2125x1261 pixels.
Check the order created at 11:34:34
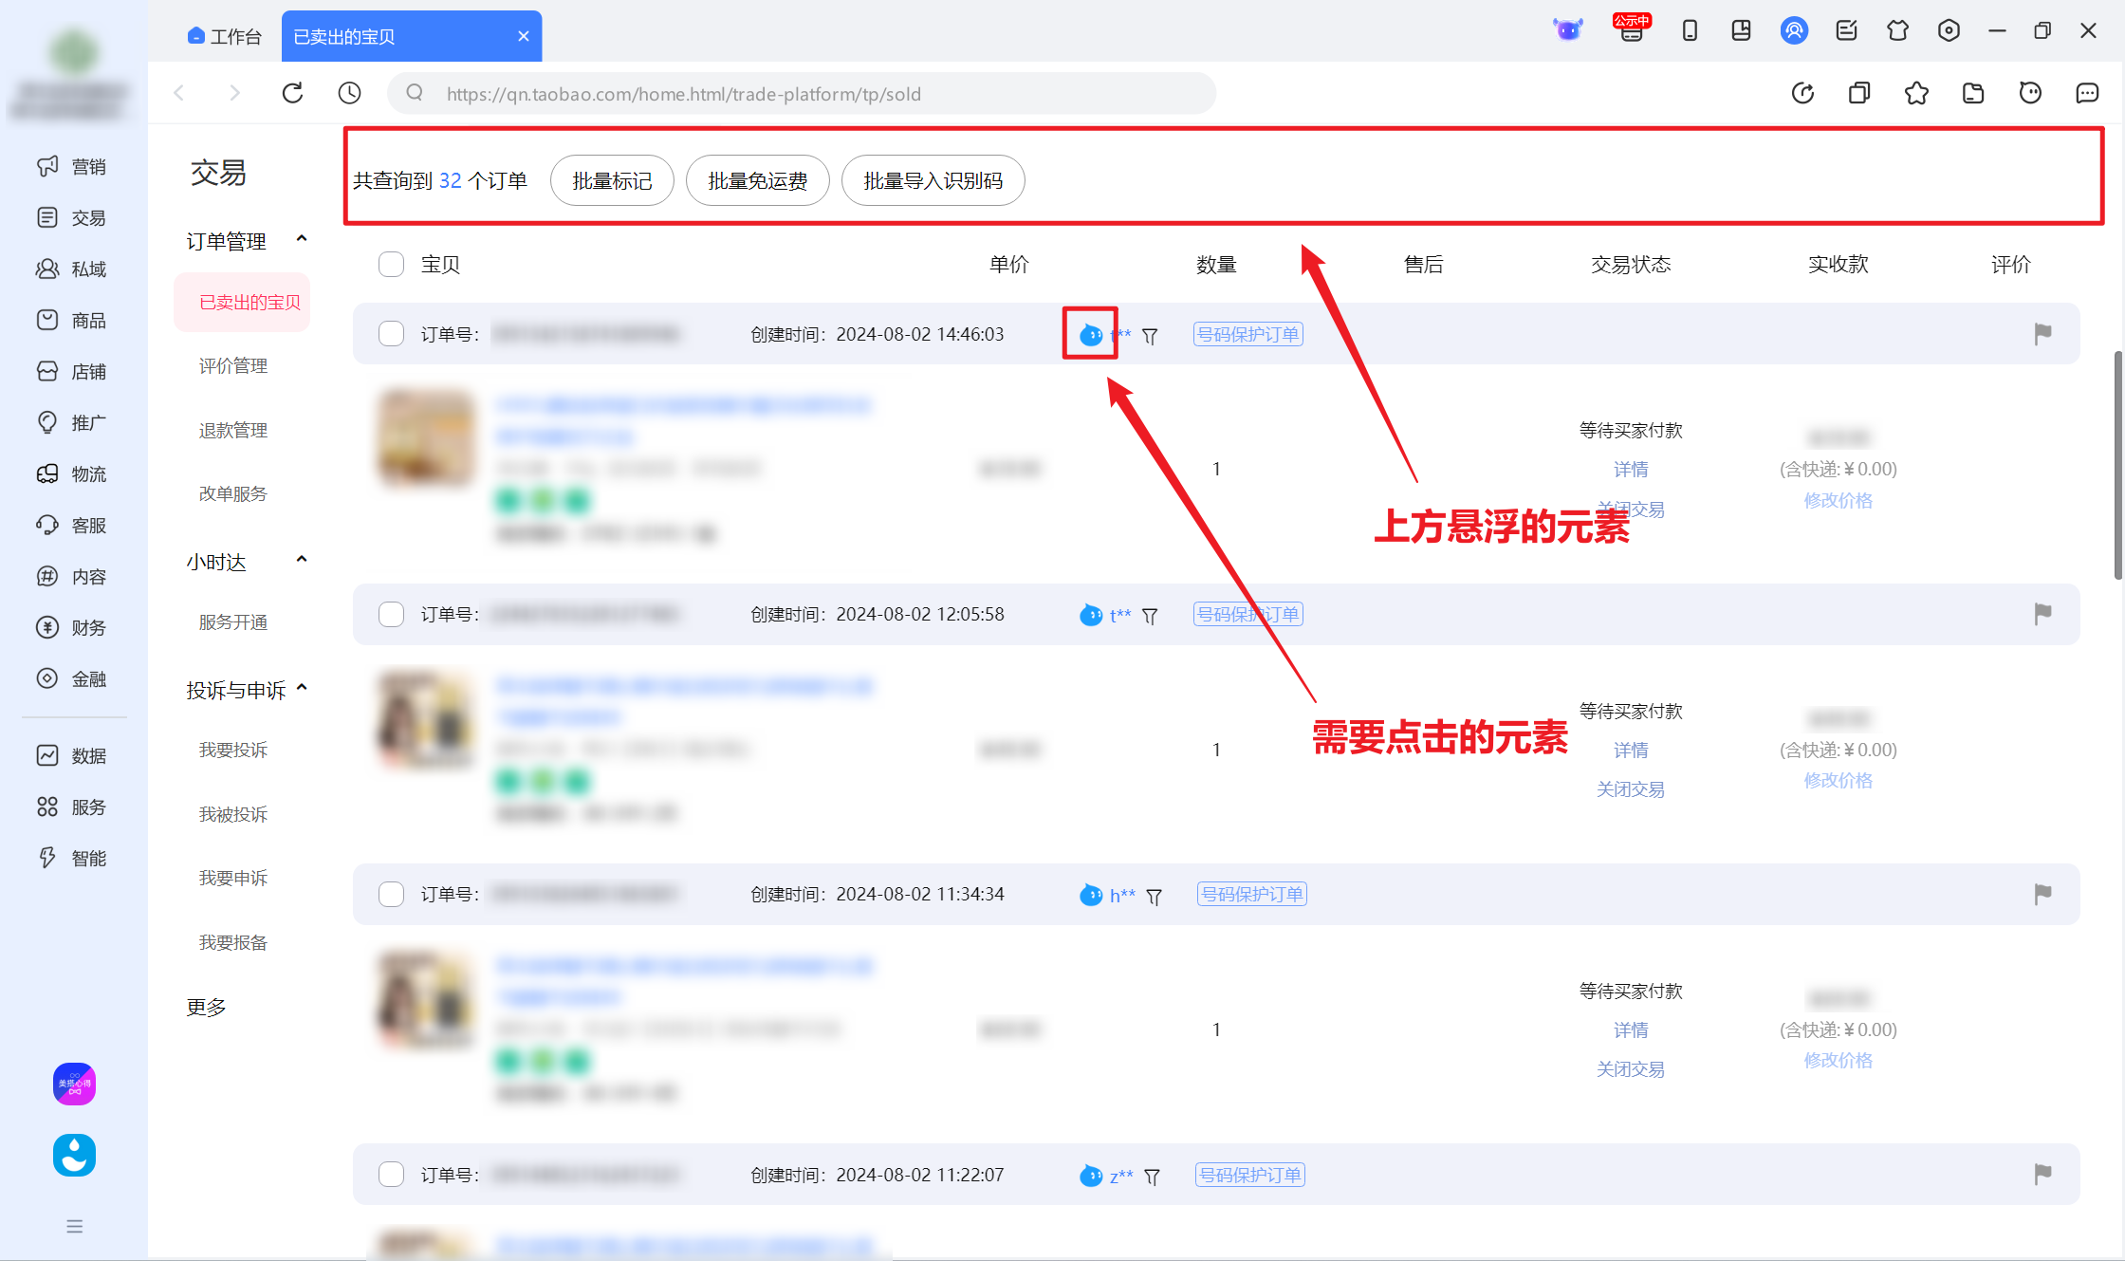[391, 894]
